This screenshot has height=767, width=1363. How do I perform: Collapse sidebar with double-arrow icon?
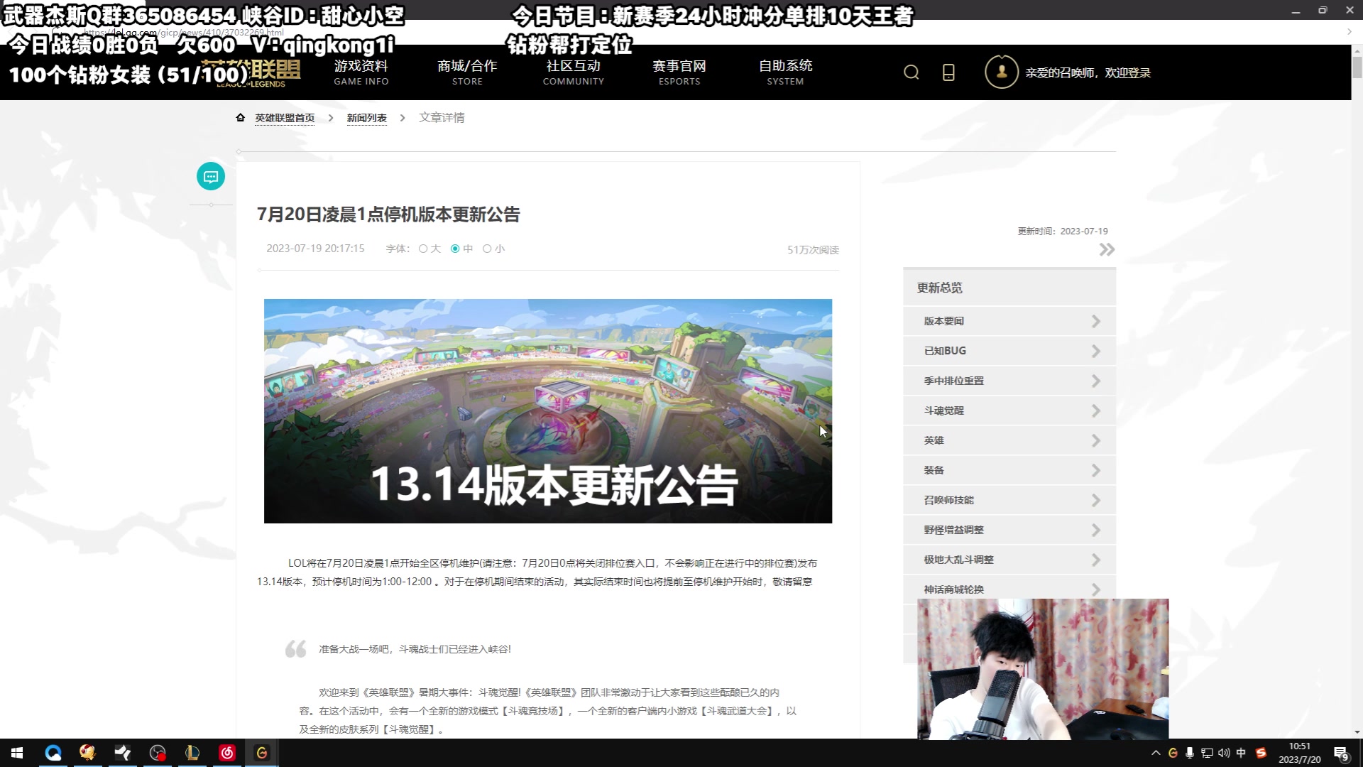1107,250
